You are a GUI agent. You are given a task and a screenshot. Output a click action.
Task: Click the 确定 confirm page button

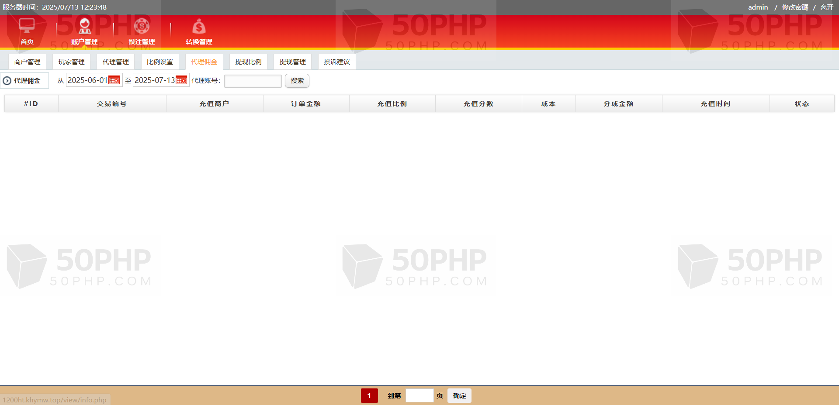459,395
